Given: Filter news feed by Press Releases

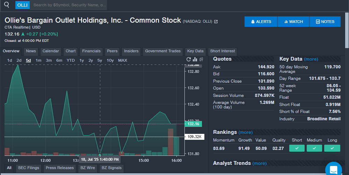Looking at the screenshot, I should point(60,168).
